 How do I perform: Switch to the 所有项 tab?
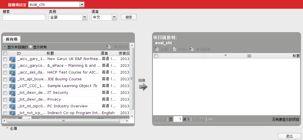[x=12, y=39]
